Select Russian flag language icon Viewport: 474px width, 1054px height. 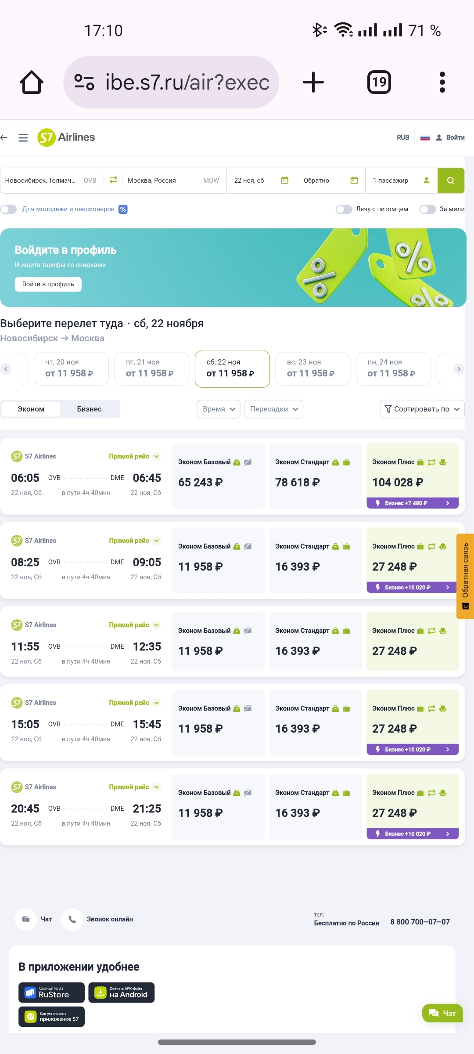(425, 138)
